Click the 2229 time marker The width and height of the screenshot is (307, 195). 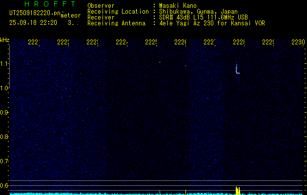pos(268,42)
